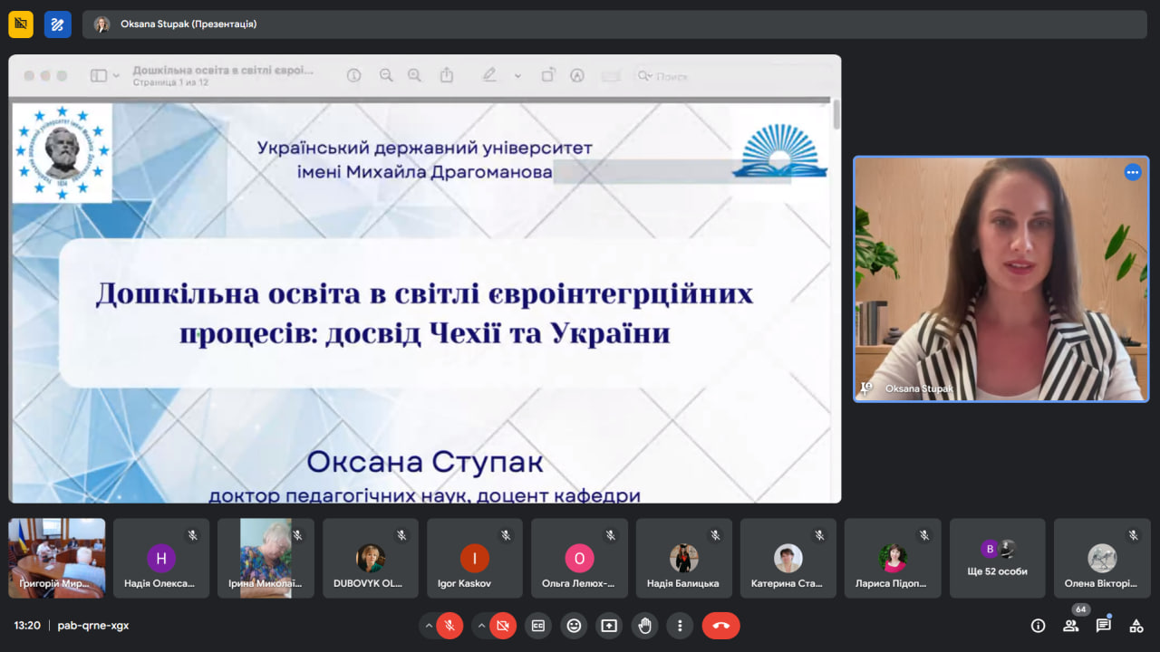Expand the camera video options chevron
The height and width of the screenshot is (652, 1160).
coord(479,625)
